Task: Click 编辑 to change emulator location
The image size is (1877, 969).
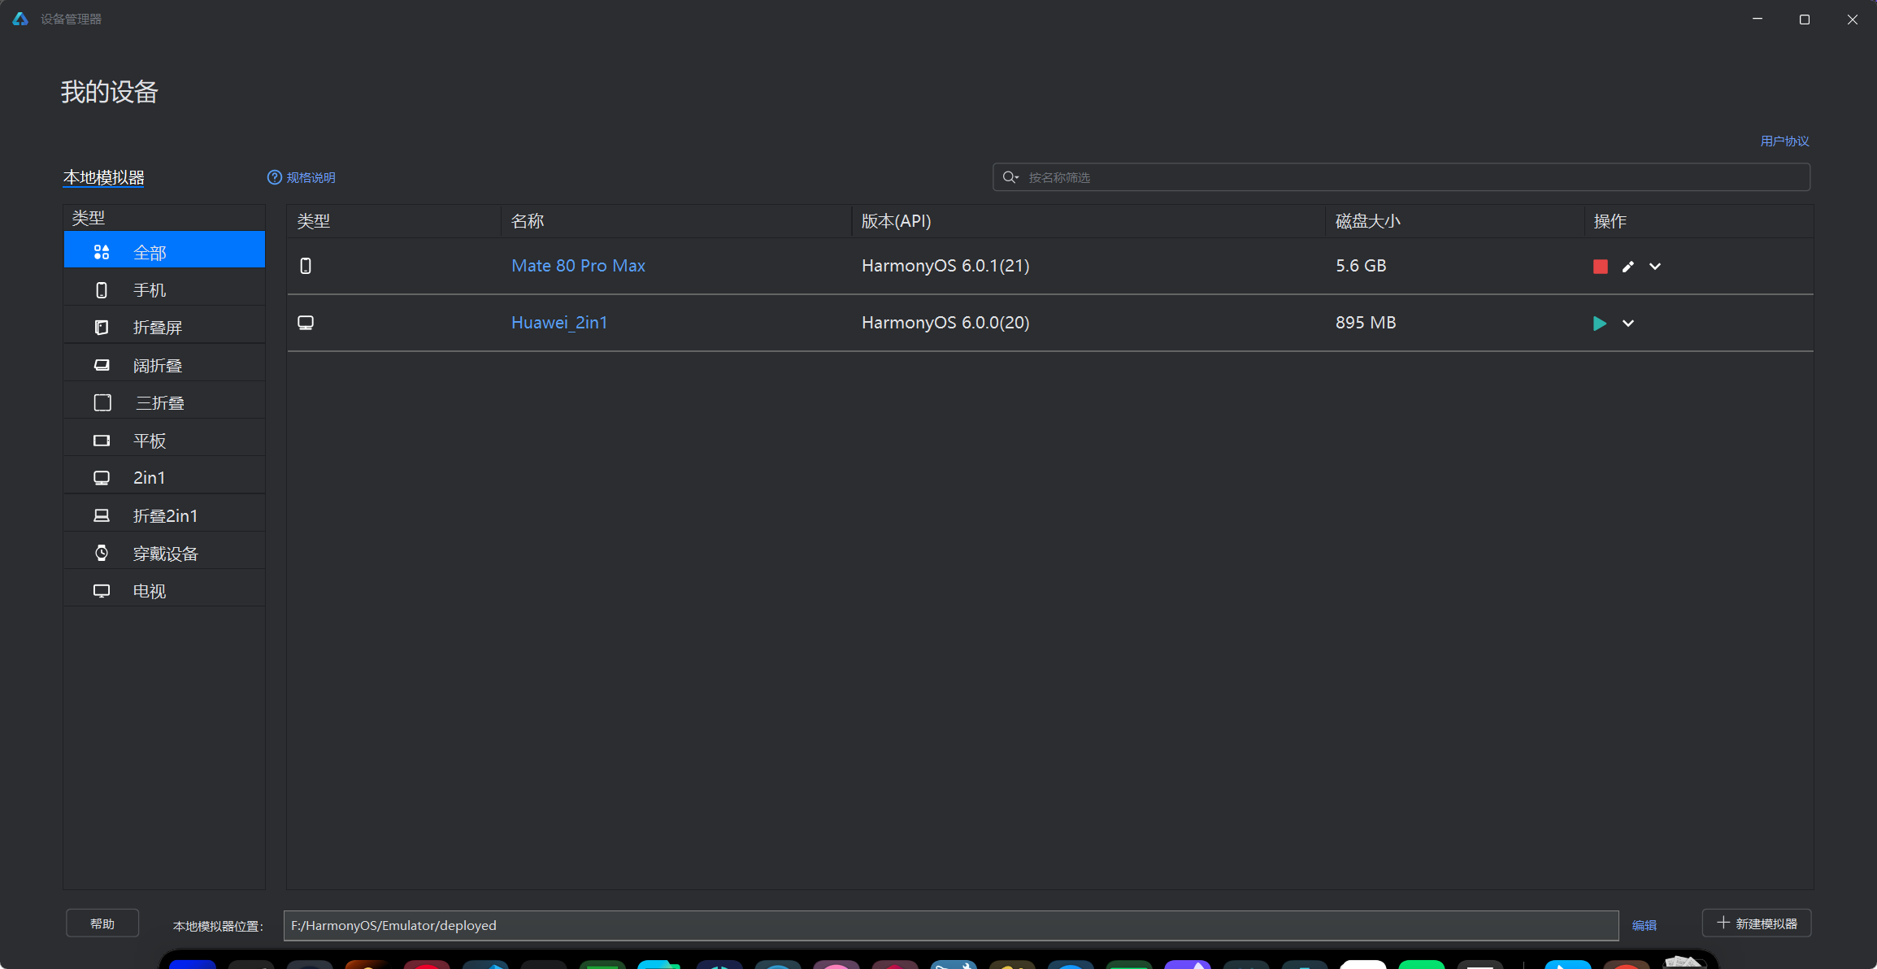Action: pos(1644,925)
